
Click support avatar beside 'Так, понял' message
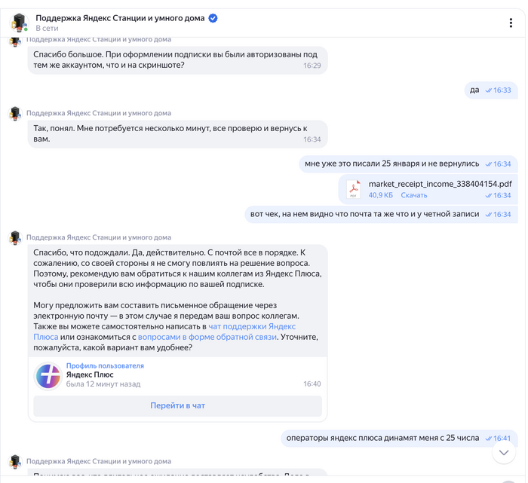(x=14, y=114)
